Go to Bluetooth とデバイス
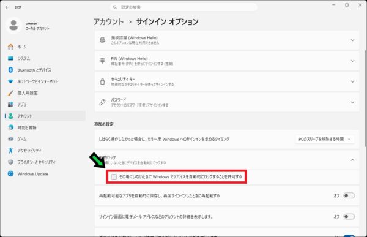 coord(45,70)
